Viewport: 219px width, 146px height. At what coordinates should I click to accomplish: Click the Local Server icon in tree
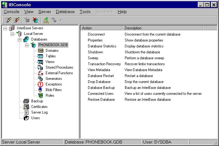[19, 34]
